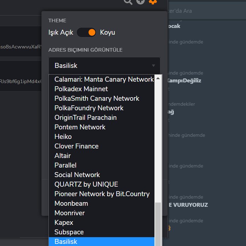Open the 'ocak' trending topic
This screenshot has width=246, height=246.
[174, 26]
